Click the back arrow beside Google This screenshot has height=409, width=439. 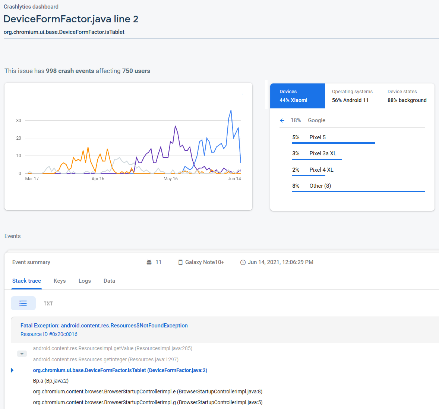[x=282, y=120]
